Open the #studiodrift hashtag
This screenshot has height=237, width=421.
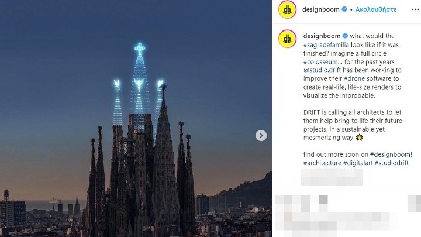(391, 163)
